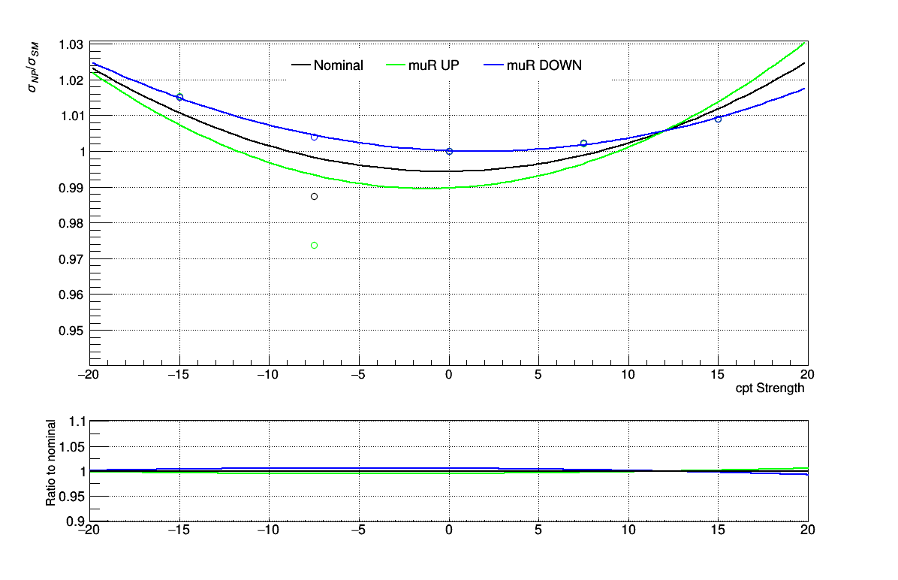Click the 10 x-axis label of upper plot
This screenshot has width=898, height=580.
(x=628, y=375)
